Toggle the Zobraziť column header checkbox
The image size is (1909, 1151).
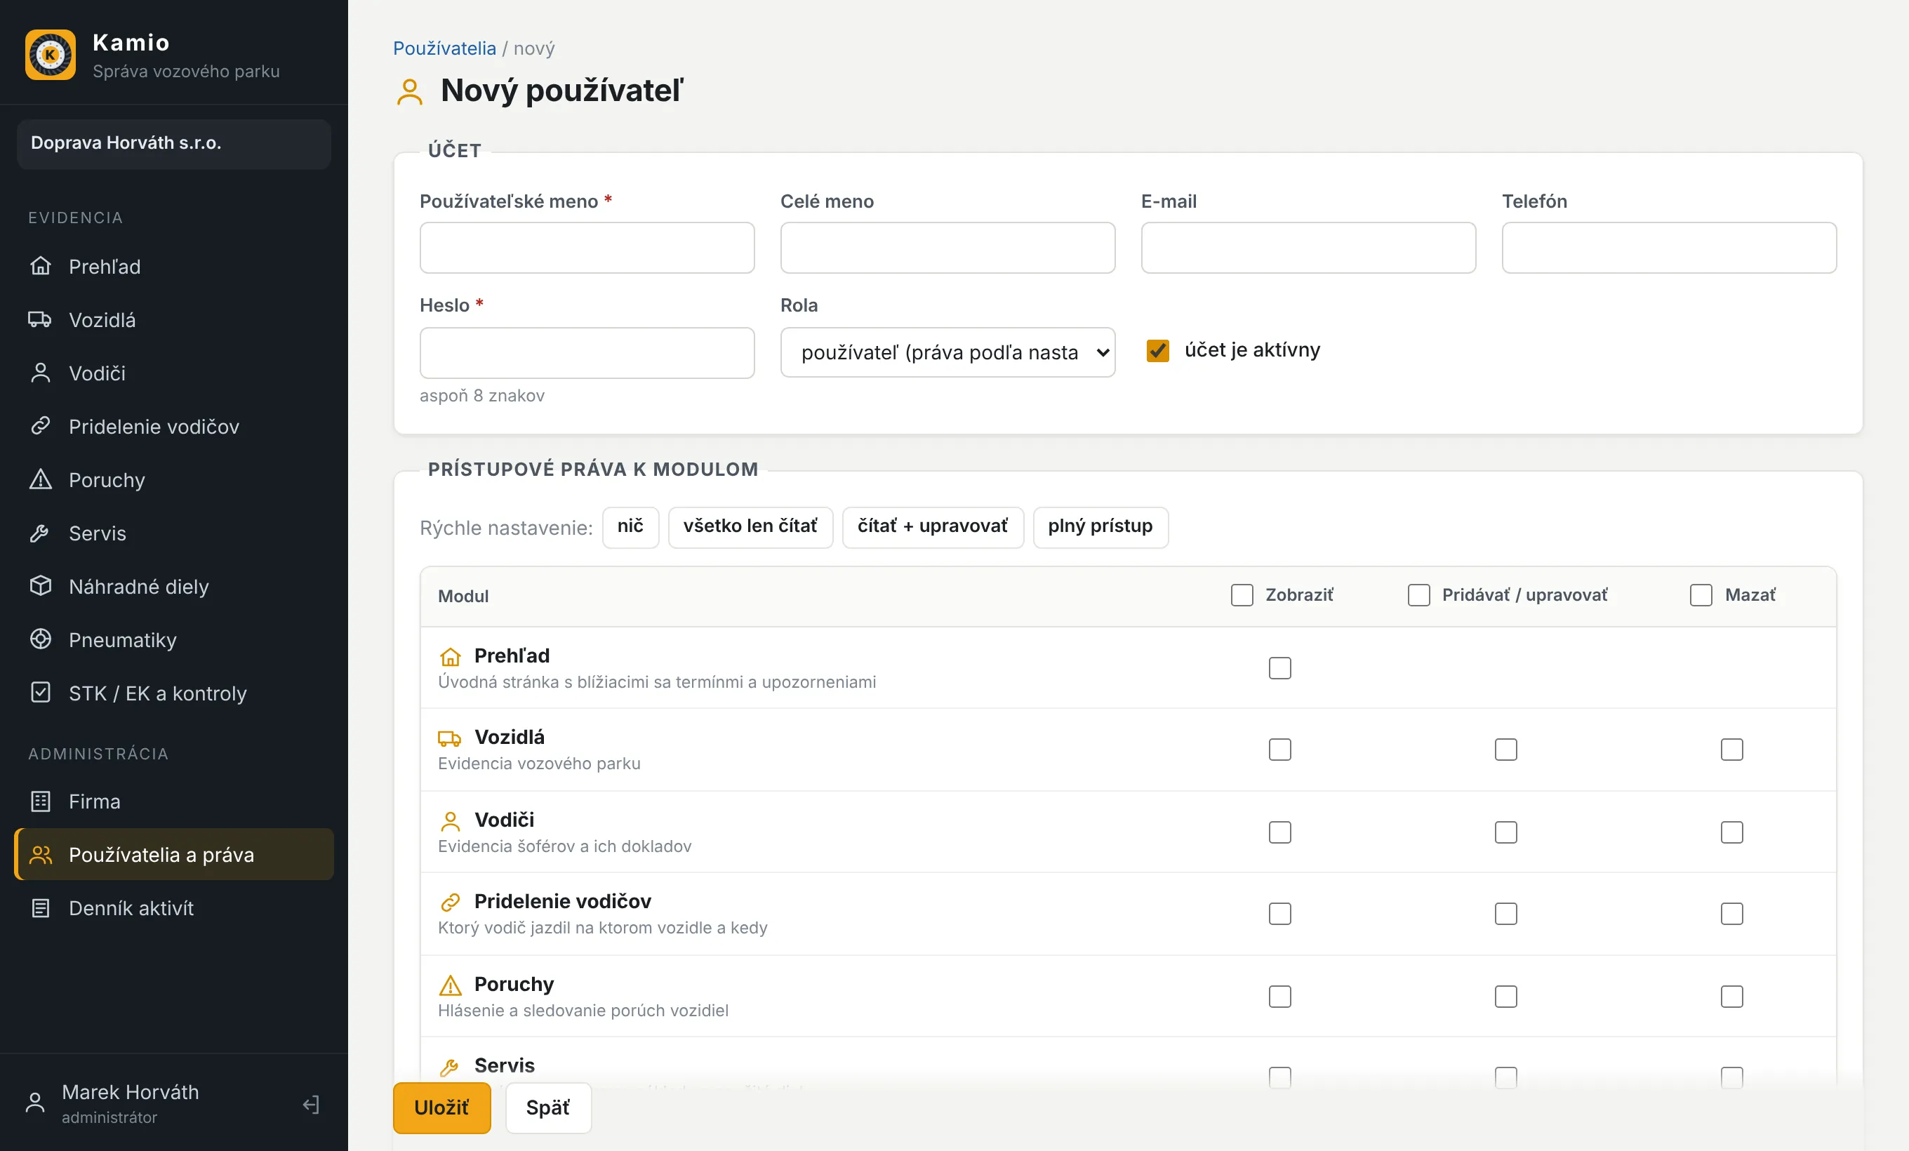coord(1241,595)
